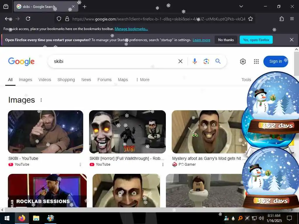Click Mystery afoot as Garry's Mod title
This screenshot has height=224, width=299.
pos(208,158)
